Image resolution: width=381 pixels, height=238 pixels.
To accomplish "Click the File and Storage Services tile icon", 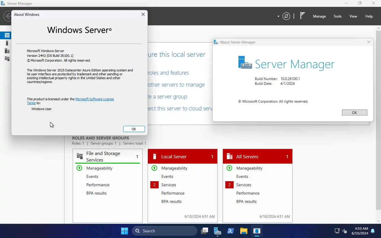I will pos(80,156).
